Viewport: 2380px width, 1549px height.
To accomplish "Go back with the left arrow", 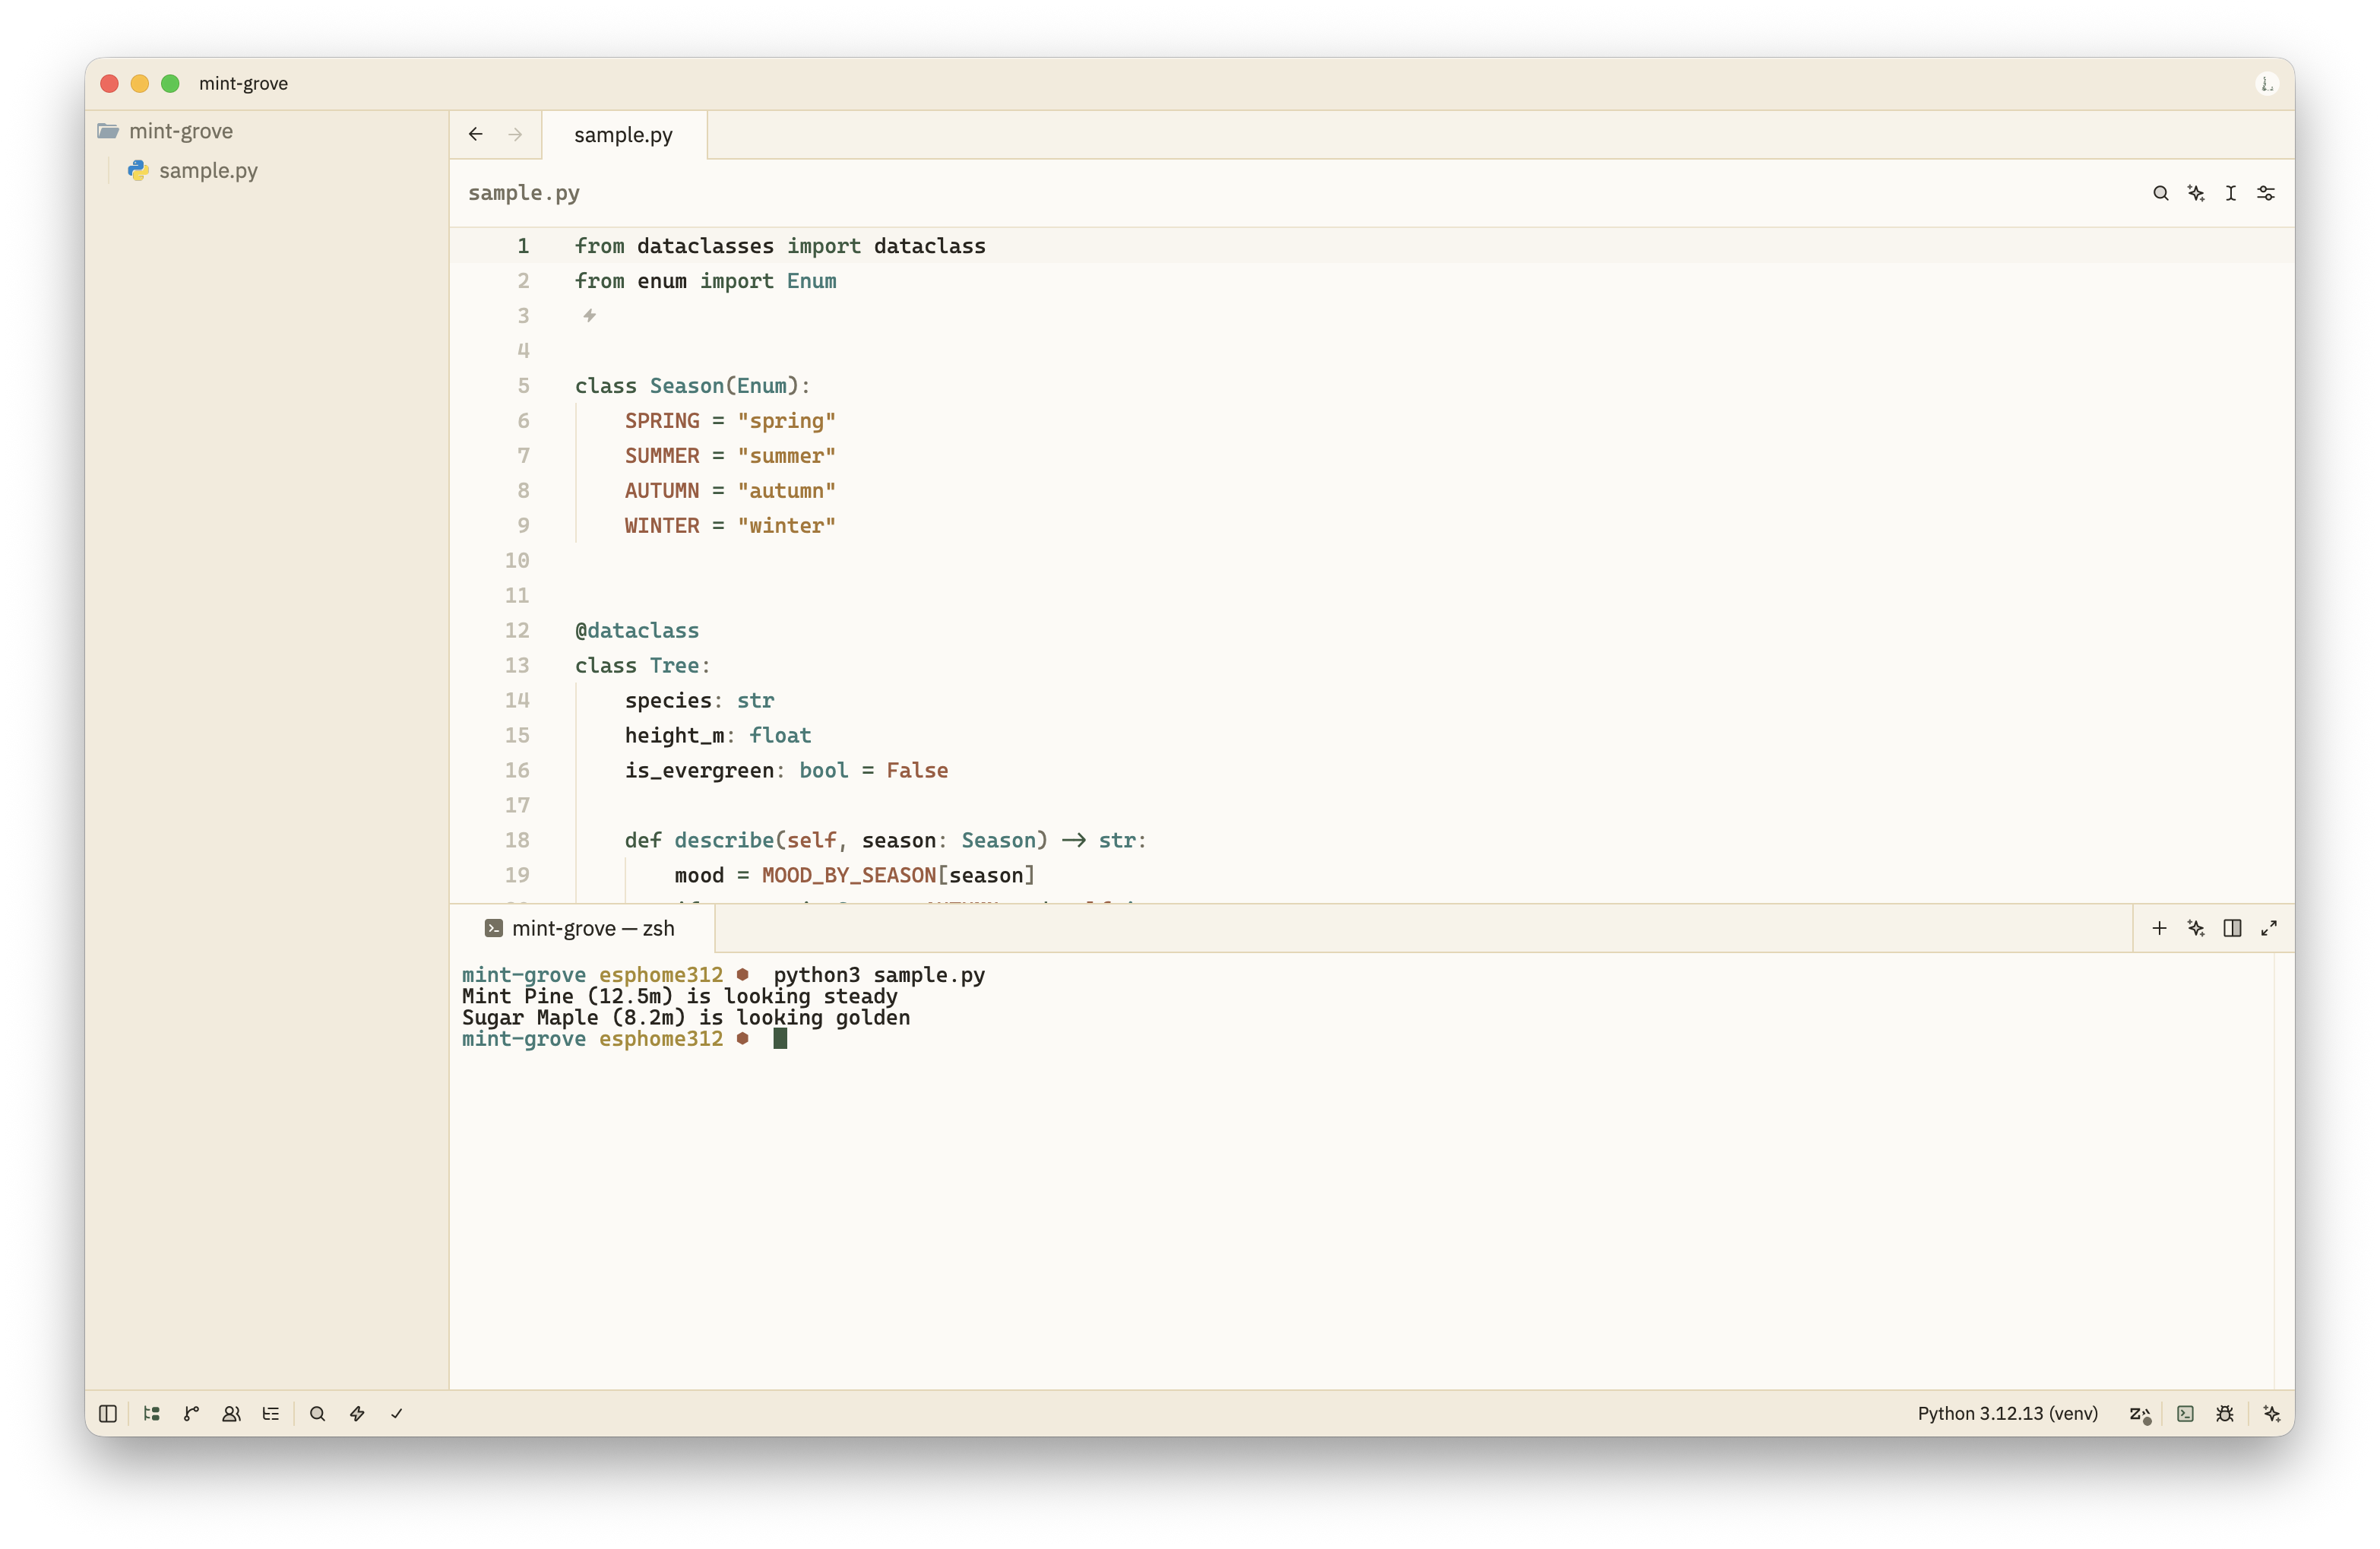I will point(476,134).
